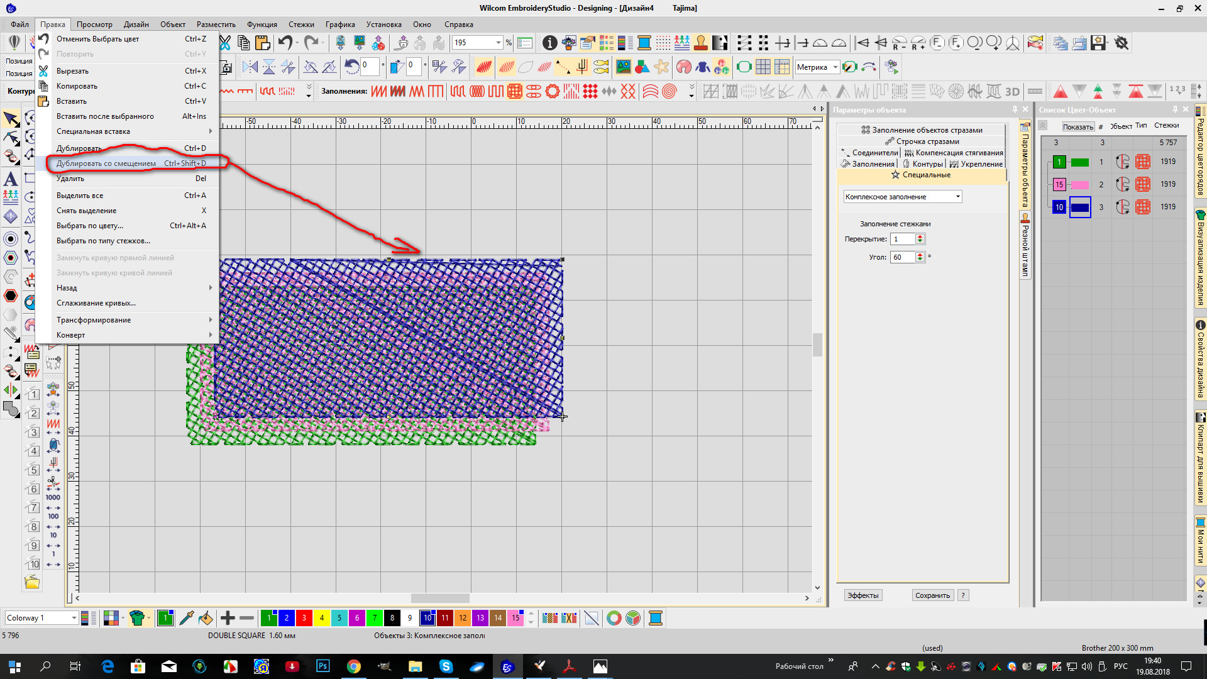Toggle the show grid button
The width and height of the screenshot is (1207, 679).
tap(763, 67)
